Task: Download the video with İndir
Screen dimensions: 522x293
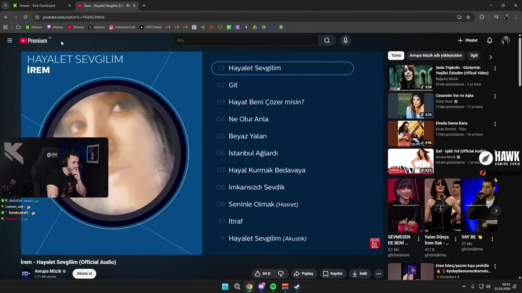Action: [x=360, y=273]
